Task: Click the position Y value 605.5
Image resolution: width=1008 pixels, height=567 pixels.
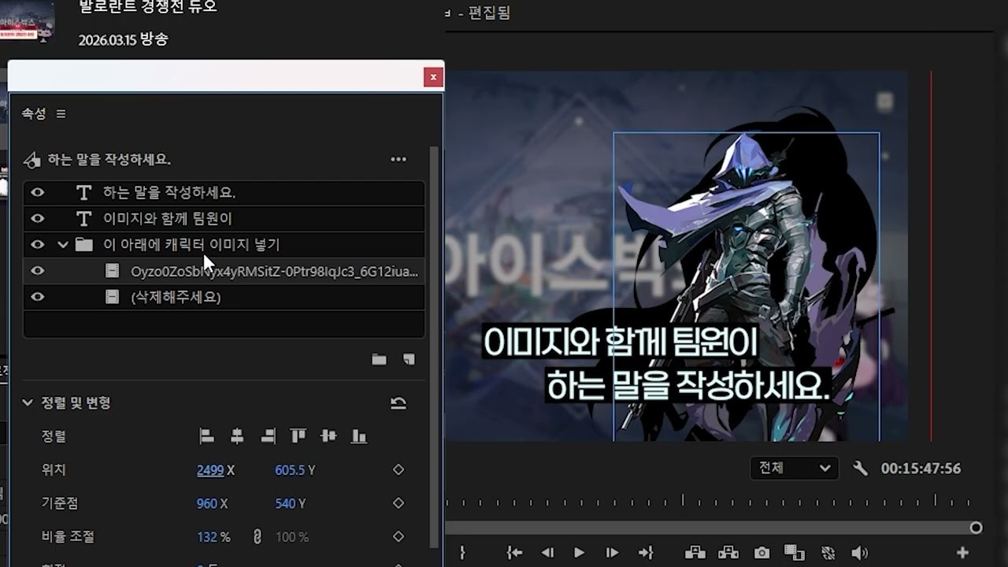Action: click(290, 470)
